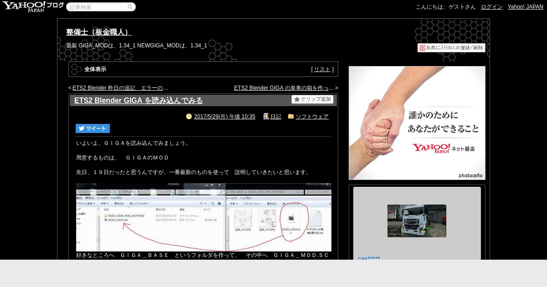Image resolution: width=547 pixels, height=287 pixels.
Task: Click greeting text こんにちは、ゲストさん
Action: pyautogui.click(x=445, y=7)
